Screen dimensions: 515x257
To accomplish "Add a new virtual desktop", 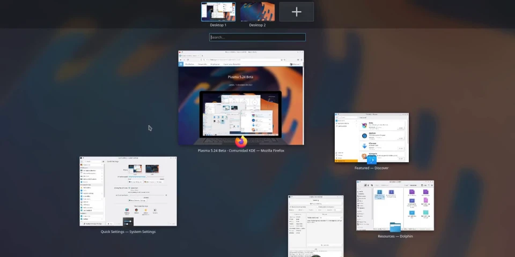I will [296, 12].
